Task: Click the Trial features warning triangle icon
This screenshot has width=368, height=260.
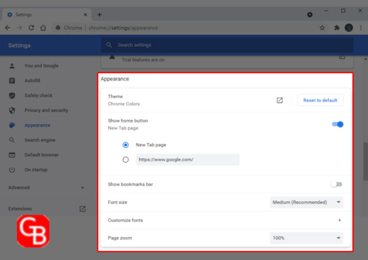Action: pyautogui.click(x=112, y=57)
